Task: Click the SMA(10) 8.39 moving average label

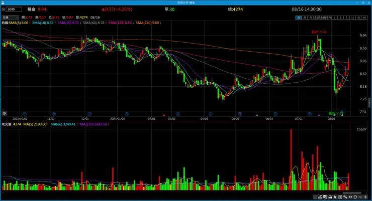Action: [x=44, y=23]
